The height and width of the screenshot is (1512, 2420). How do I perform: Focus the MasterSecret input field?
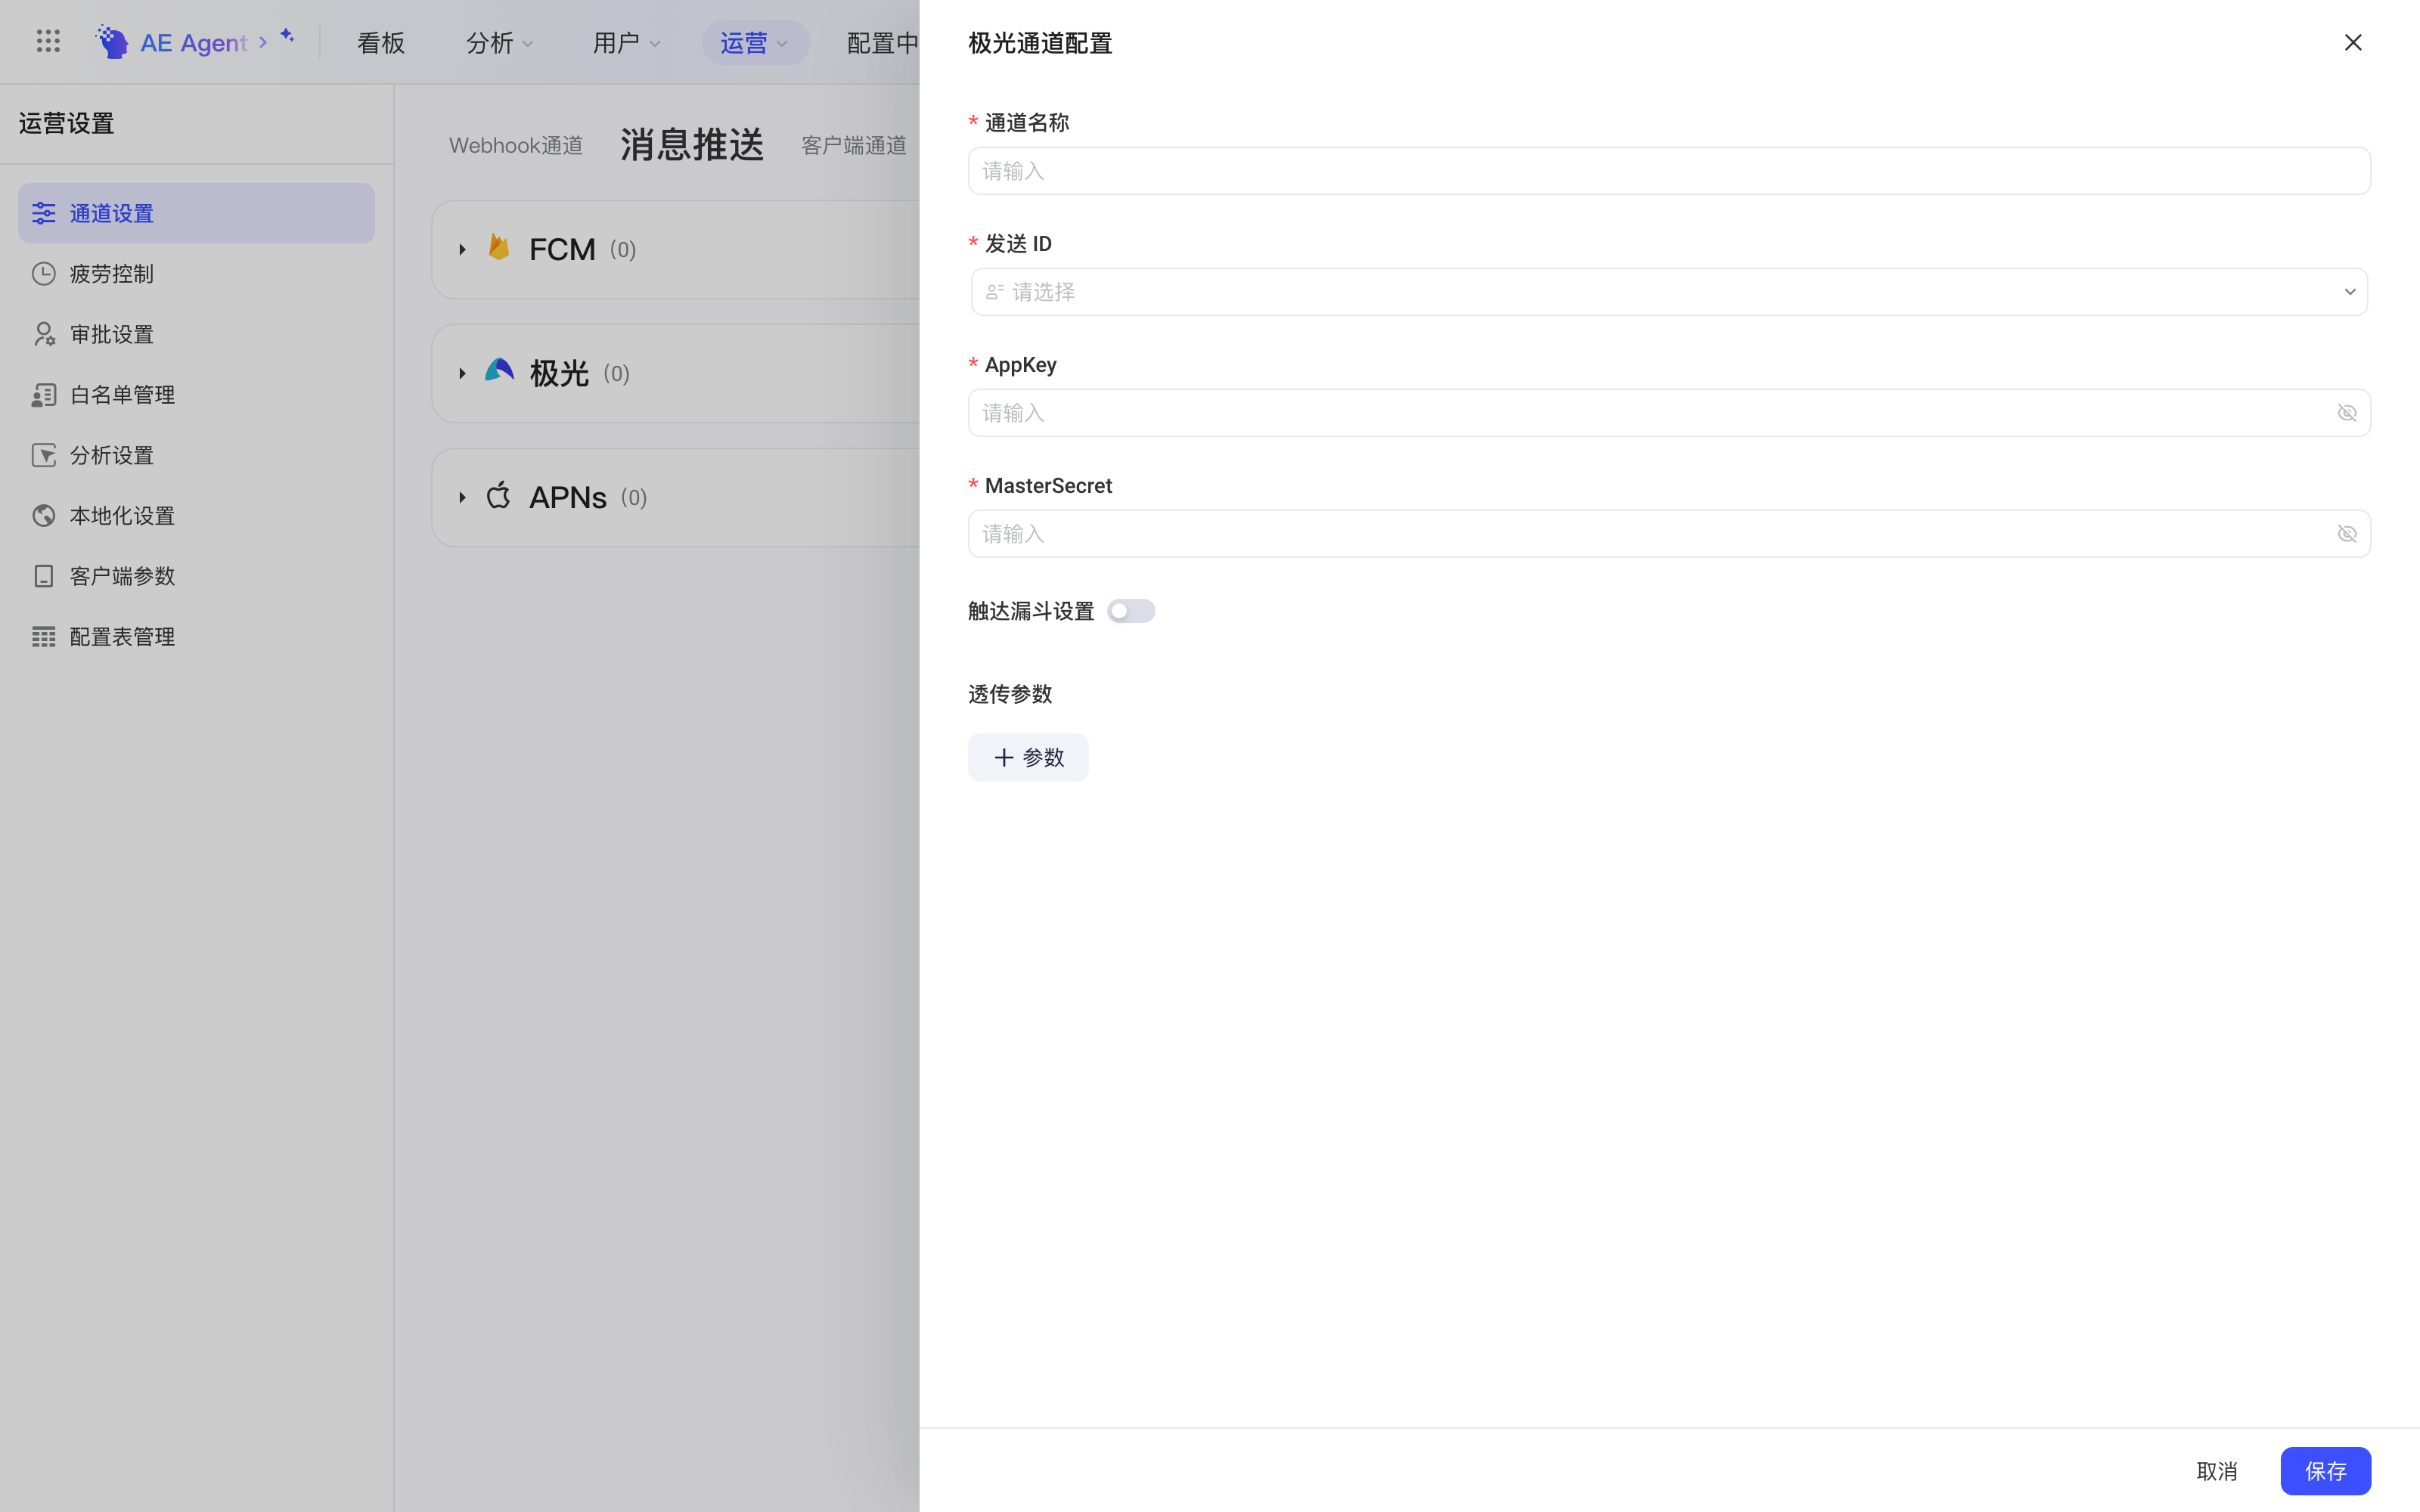[1669, 534]
